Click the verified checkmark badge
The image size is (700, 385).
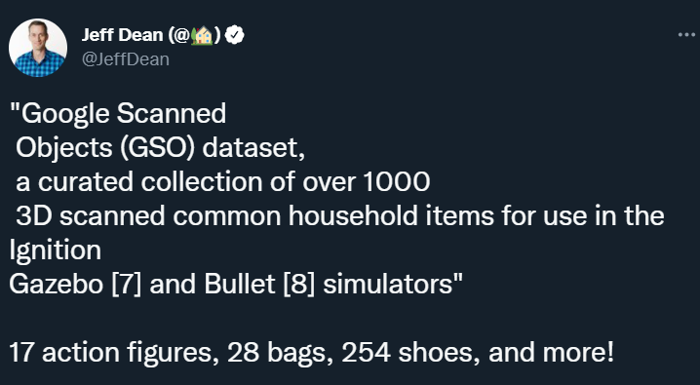pos(234,35)
